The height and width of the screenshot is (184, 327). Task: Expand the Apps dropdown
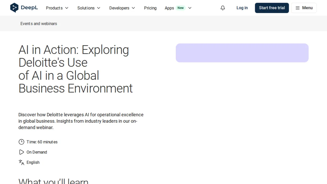point(178,8)
